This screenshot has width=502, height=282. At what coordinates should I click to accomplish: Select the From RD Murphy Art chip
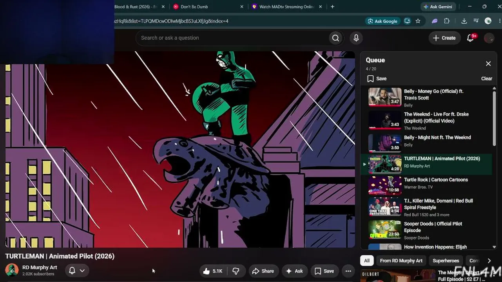(401, 260)
